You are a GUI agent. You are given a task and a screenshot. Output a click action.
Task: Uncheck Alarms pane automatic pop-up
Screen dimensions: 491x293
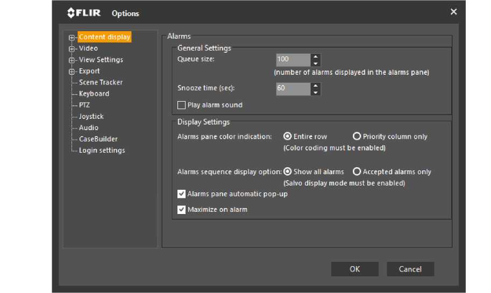click(x=182, y=194)
